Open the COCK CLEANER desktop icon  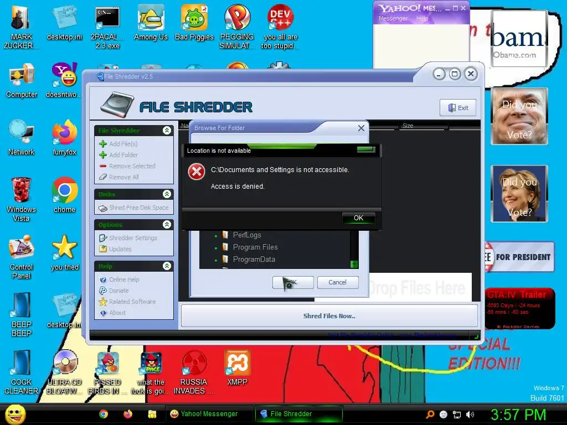click(22, 372)
